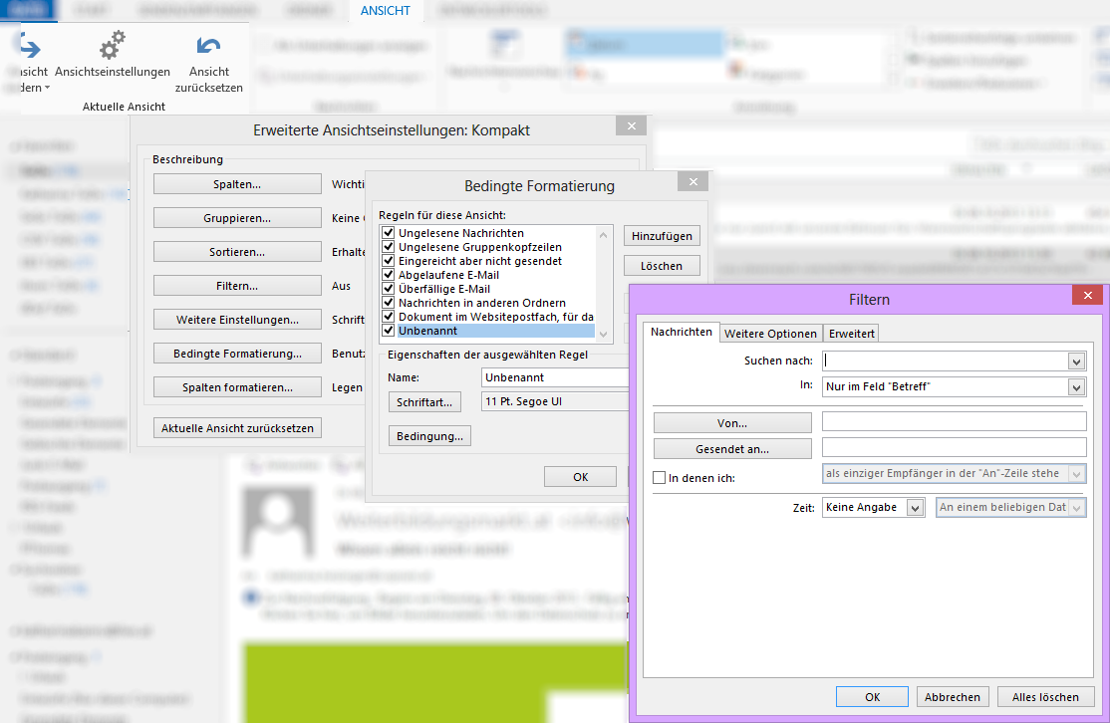Image resolution: width=1110 pixels, height=723 pixels.
Task: Click the Ansicht zurücksetzen arrow icon
Action: [x=208, y=46]
